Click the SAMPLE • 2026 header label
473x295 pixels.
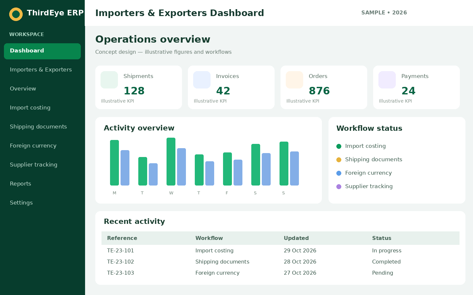(384, 13)
